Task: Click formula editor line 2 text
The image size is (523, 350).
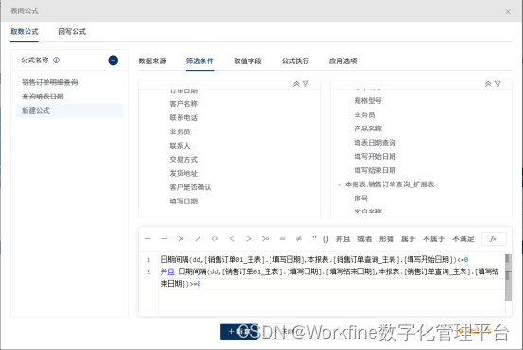Action: pyautogui.click(x=329, y=277)
